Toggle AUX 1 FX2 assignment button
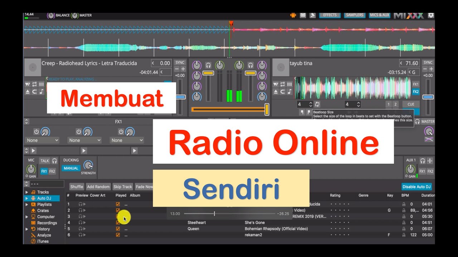Screen dimensions: 458x257 tap(430, 171)
